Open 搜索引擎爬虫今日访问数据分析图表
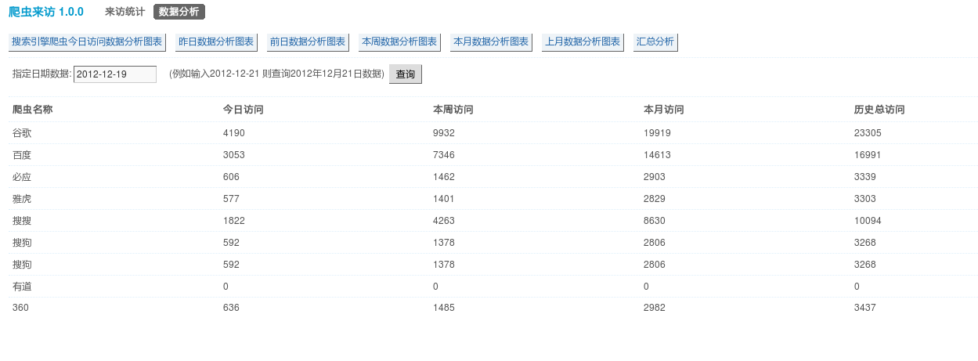Image resolution: width=978 pixels, height=361 pixels. pos(87,42)
